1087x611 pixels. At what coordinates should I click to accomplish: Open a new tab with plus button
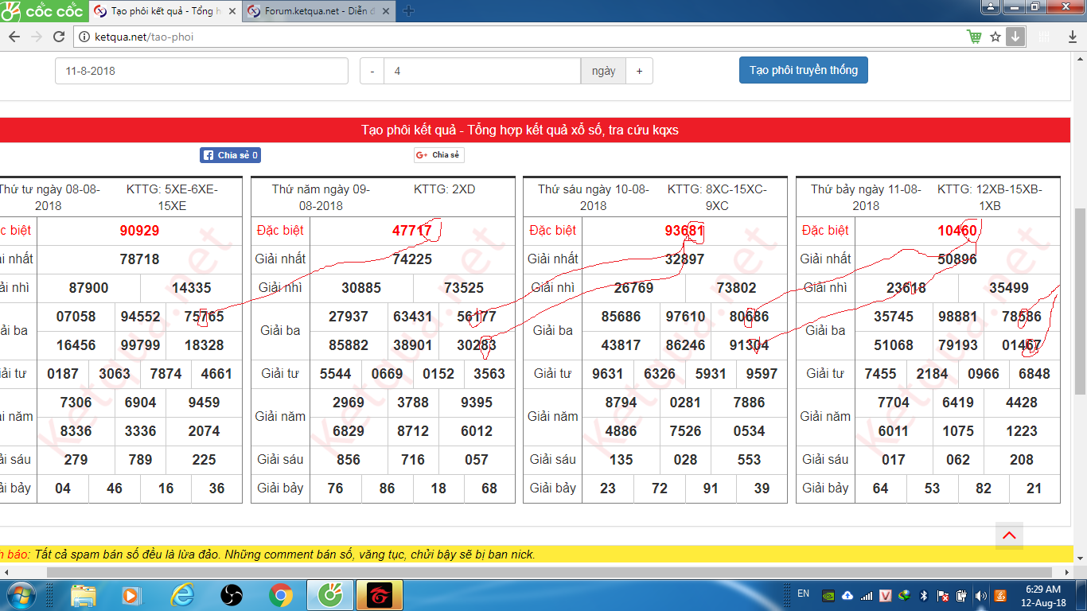(409, 11)
